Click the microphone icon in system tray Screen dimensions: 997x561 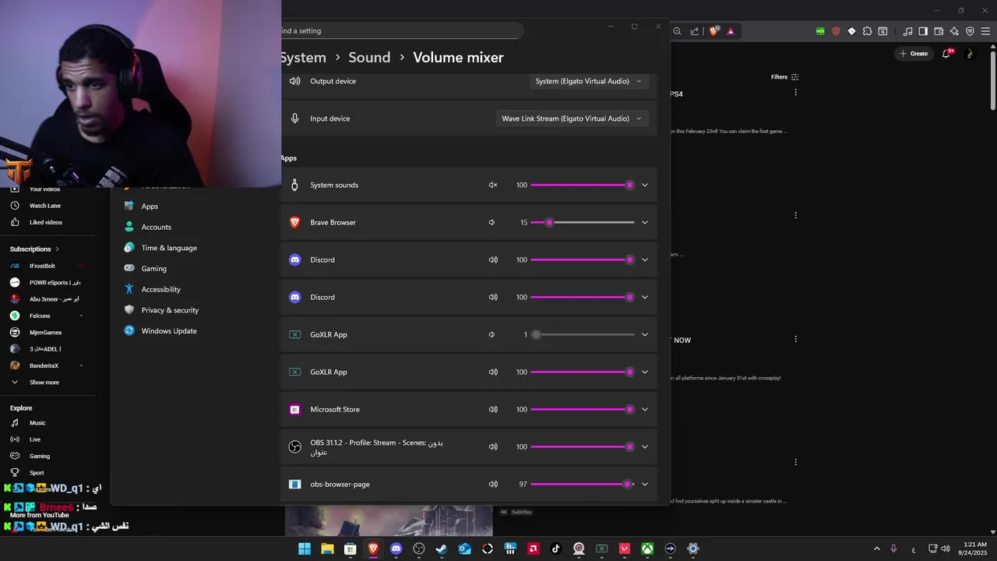tap(893, 549)
